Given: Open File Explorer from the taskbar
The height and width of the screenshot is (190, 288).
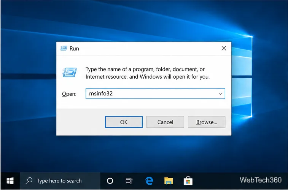Looking at the screenshot, I should (x=169, y=181).
